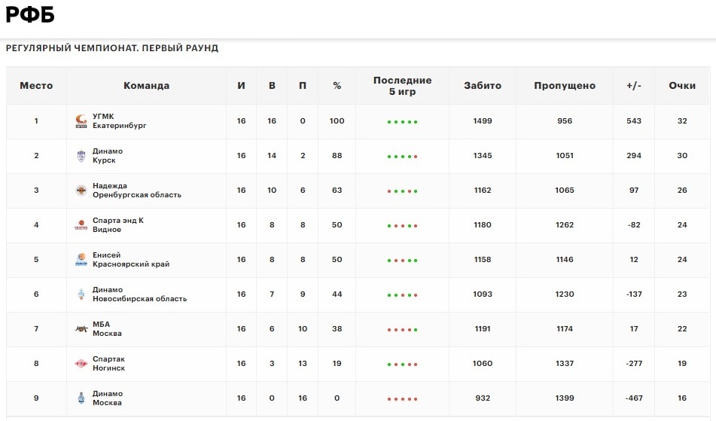Screen dimensions: 716x421
Task: Click conceded value 956 for УГМК
Action: click(565, 121)
